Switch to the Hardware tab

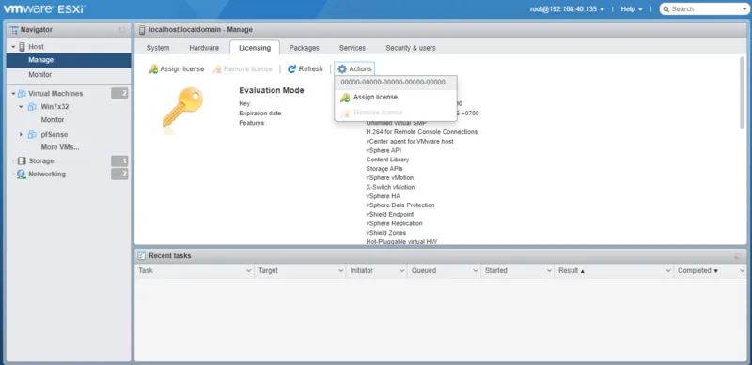(204, 48)
